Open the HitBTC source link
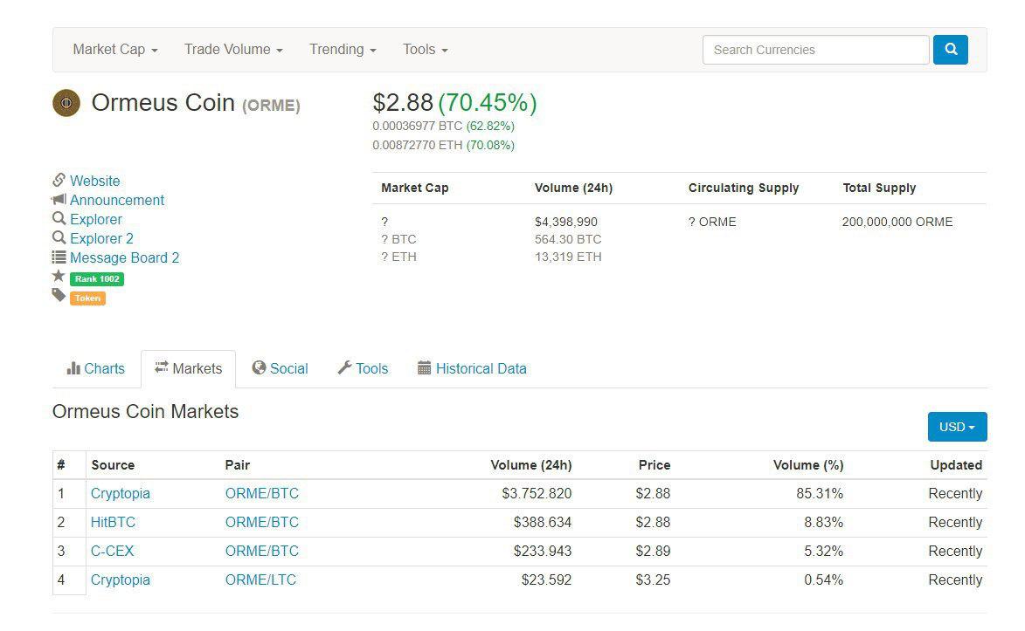 coord(113,522)
